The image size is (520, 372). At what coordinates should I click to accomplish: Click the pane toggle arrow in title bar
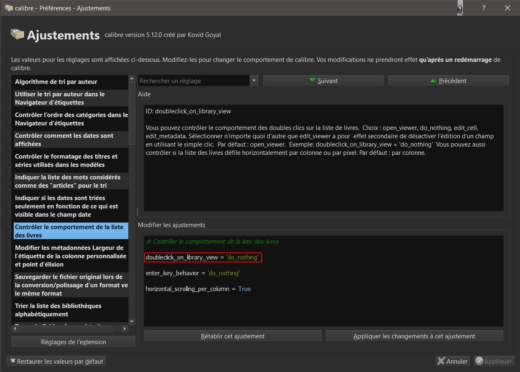(x=460, y=8)
